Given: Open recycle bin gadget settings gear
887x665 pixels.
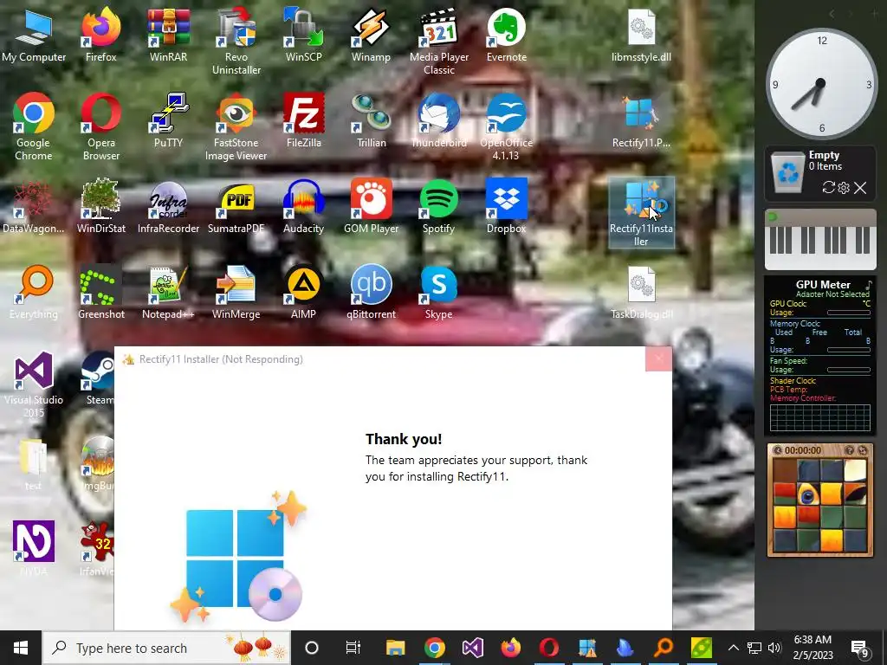Looking at the screenshot, I should click(x=844, y=188).
